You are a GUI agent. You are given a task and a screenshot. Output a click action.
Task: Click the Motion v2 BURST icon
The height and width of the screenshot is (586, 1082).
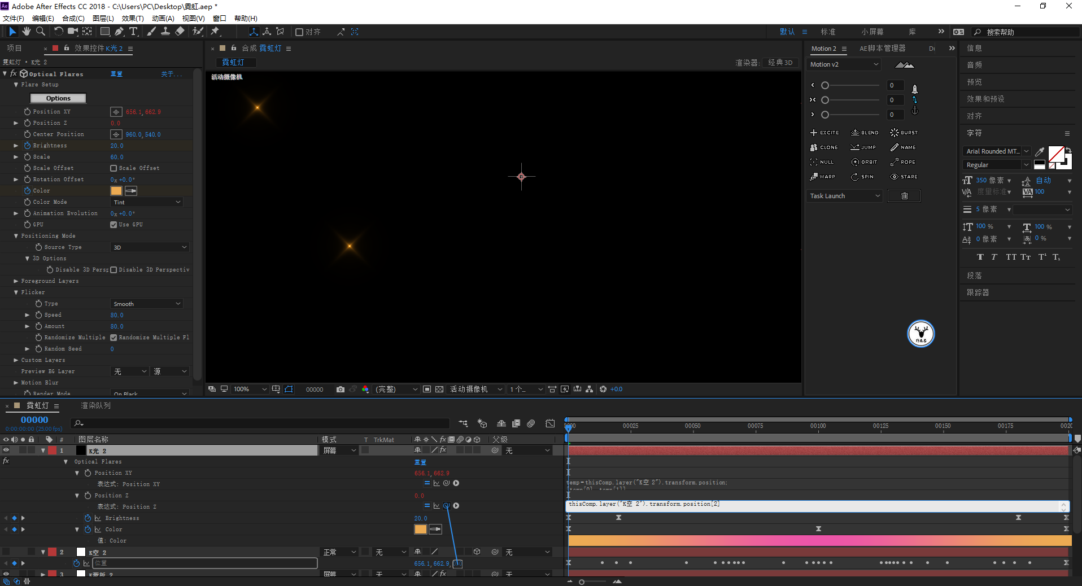(904, 133)
